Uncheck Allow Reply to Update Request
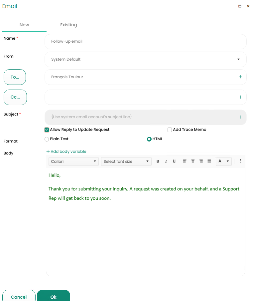The image size is (254, 301). (x=47, y=130)
